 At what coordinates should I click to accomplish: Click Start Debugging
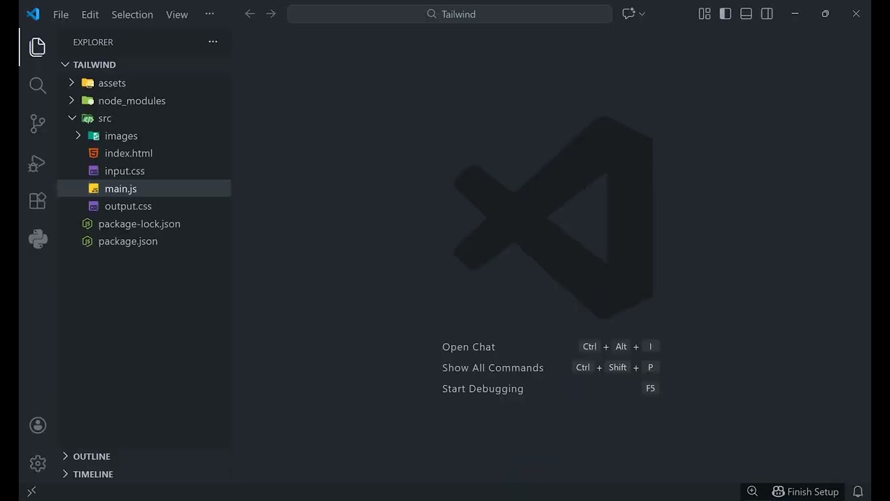click(x=483, y=388)
